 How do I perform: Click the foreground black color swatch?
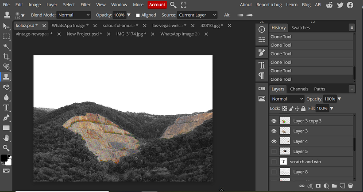4,158
